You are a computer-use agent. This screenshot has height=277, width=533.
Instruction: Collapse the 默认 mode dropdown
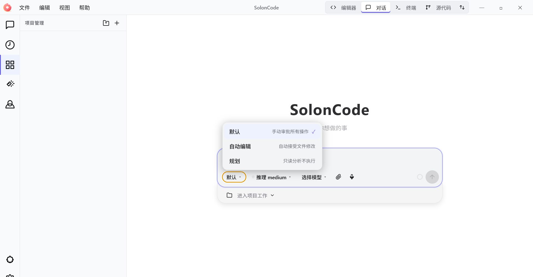[x=234, y=177]
